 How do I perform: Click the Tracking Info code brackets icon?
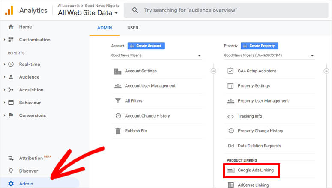point(230,116)
